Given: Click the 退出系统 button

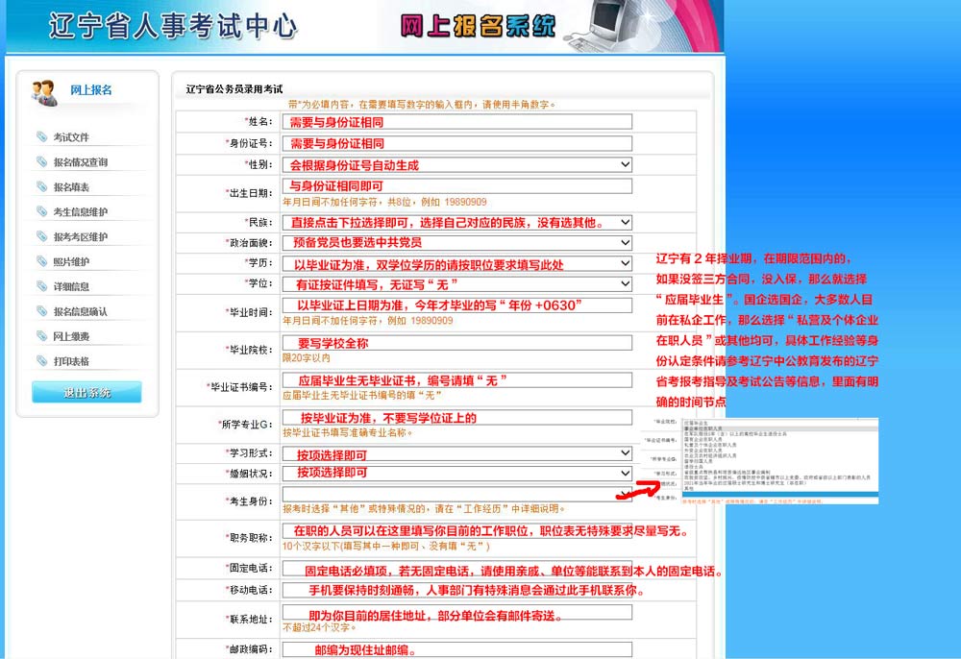Looking at the screenshot, I should (86, 392).
